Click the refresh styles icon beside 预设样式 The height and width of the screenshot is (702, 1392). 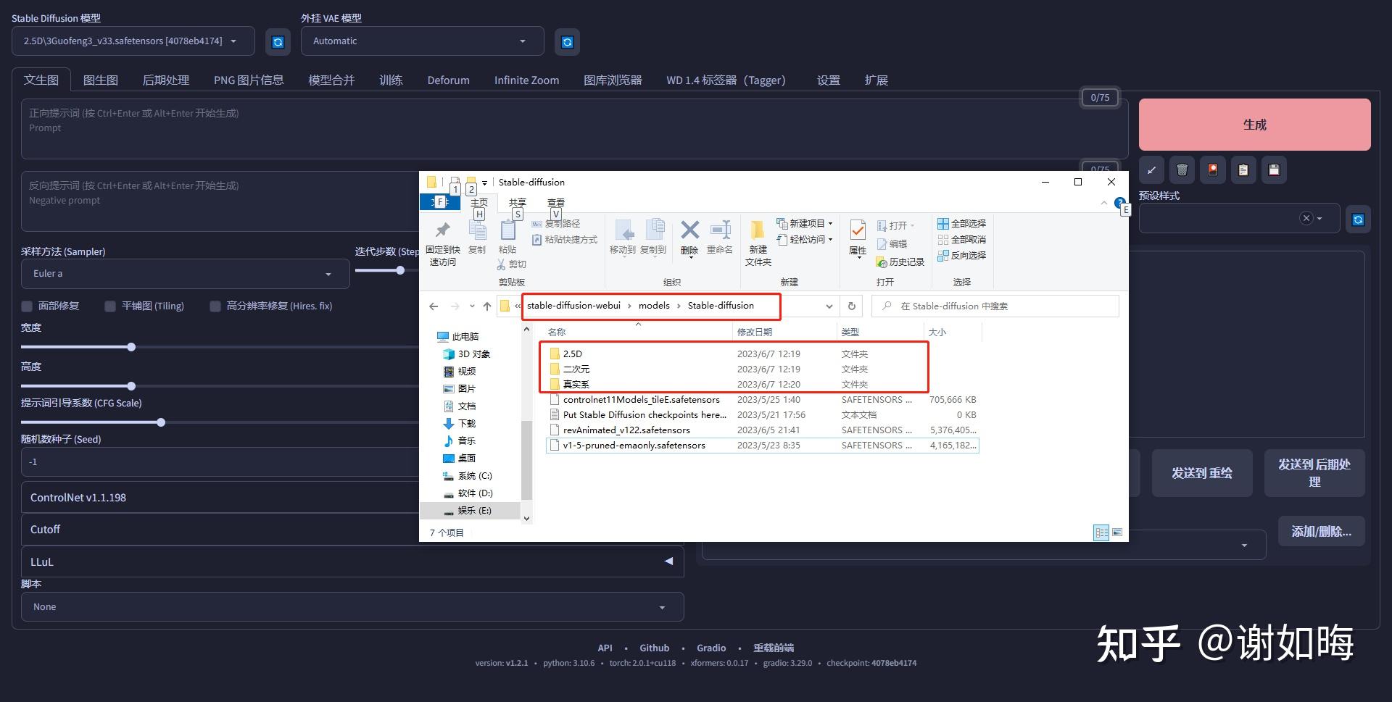coord(1358,219)
